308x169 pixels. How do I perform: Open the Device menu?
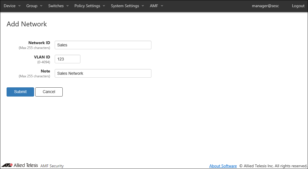10,6
